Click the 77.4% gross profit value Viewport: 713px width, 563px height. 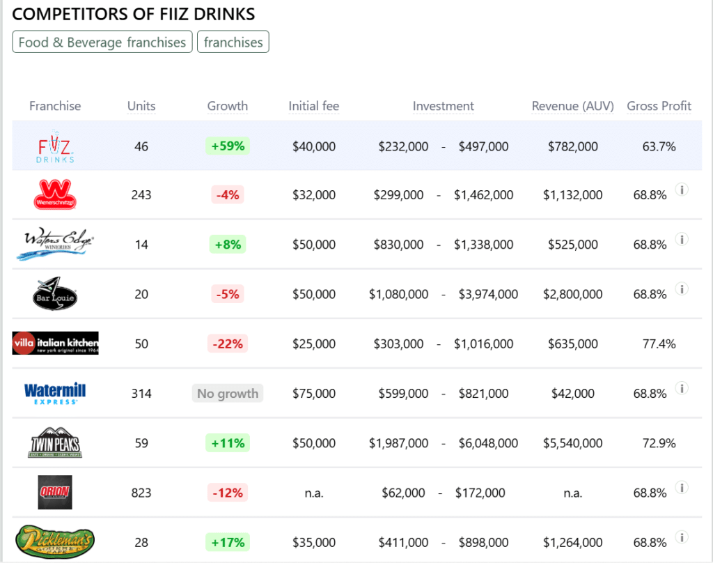[659, 344]
